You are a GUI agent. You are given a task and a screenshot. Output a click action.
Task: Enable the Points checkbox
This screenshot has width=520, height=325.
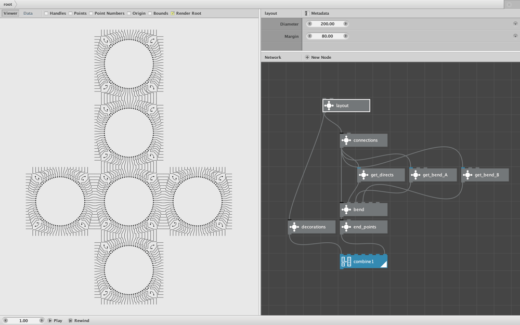(70, 14)
